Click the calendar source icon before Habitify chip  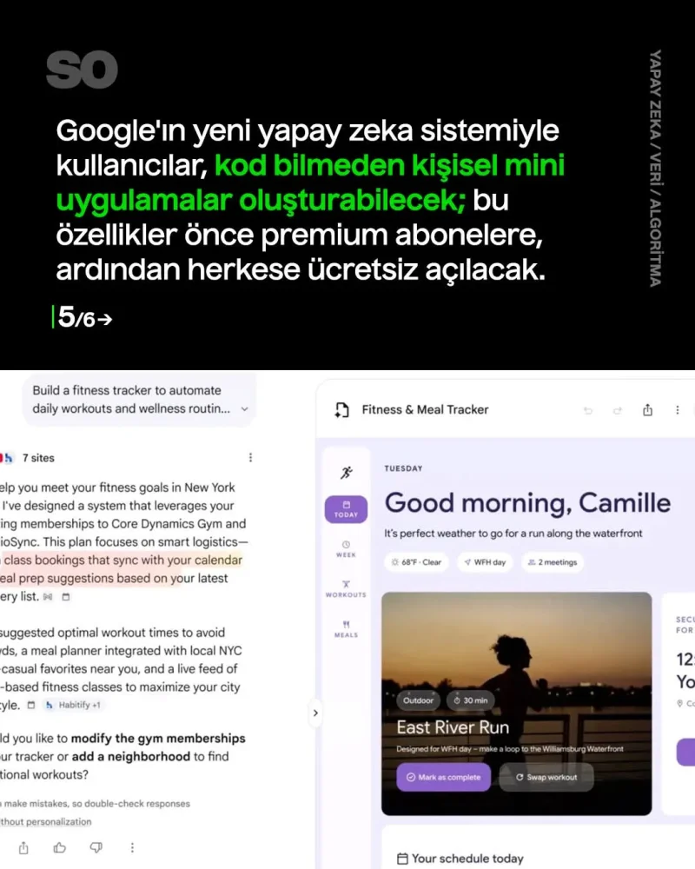click(x=31, y=705)
